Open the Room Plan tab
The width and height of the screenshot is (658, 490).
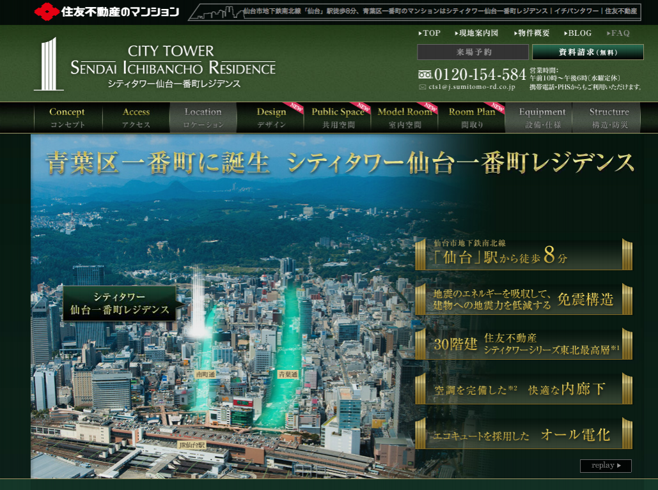click(473, 118)
